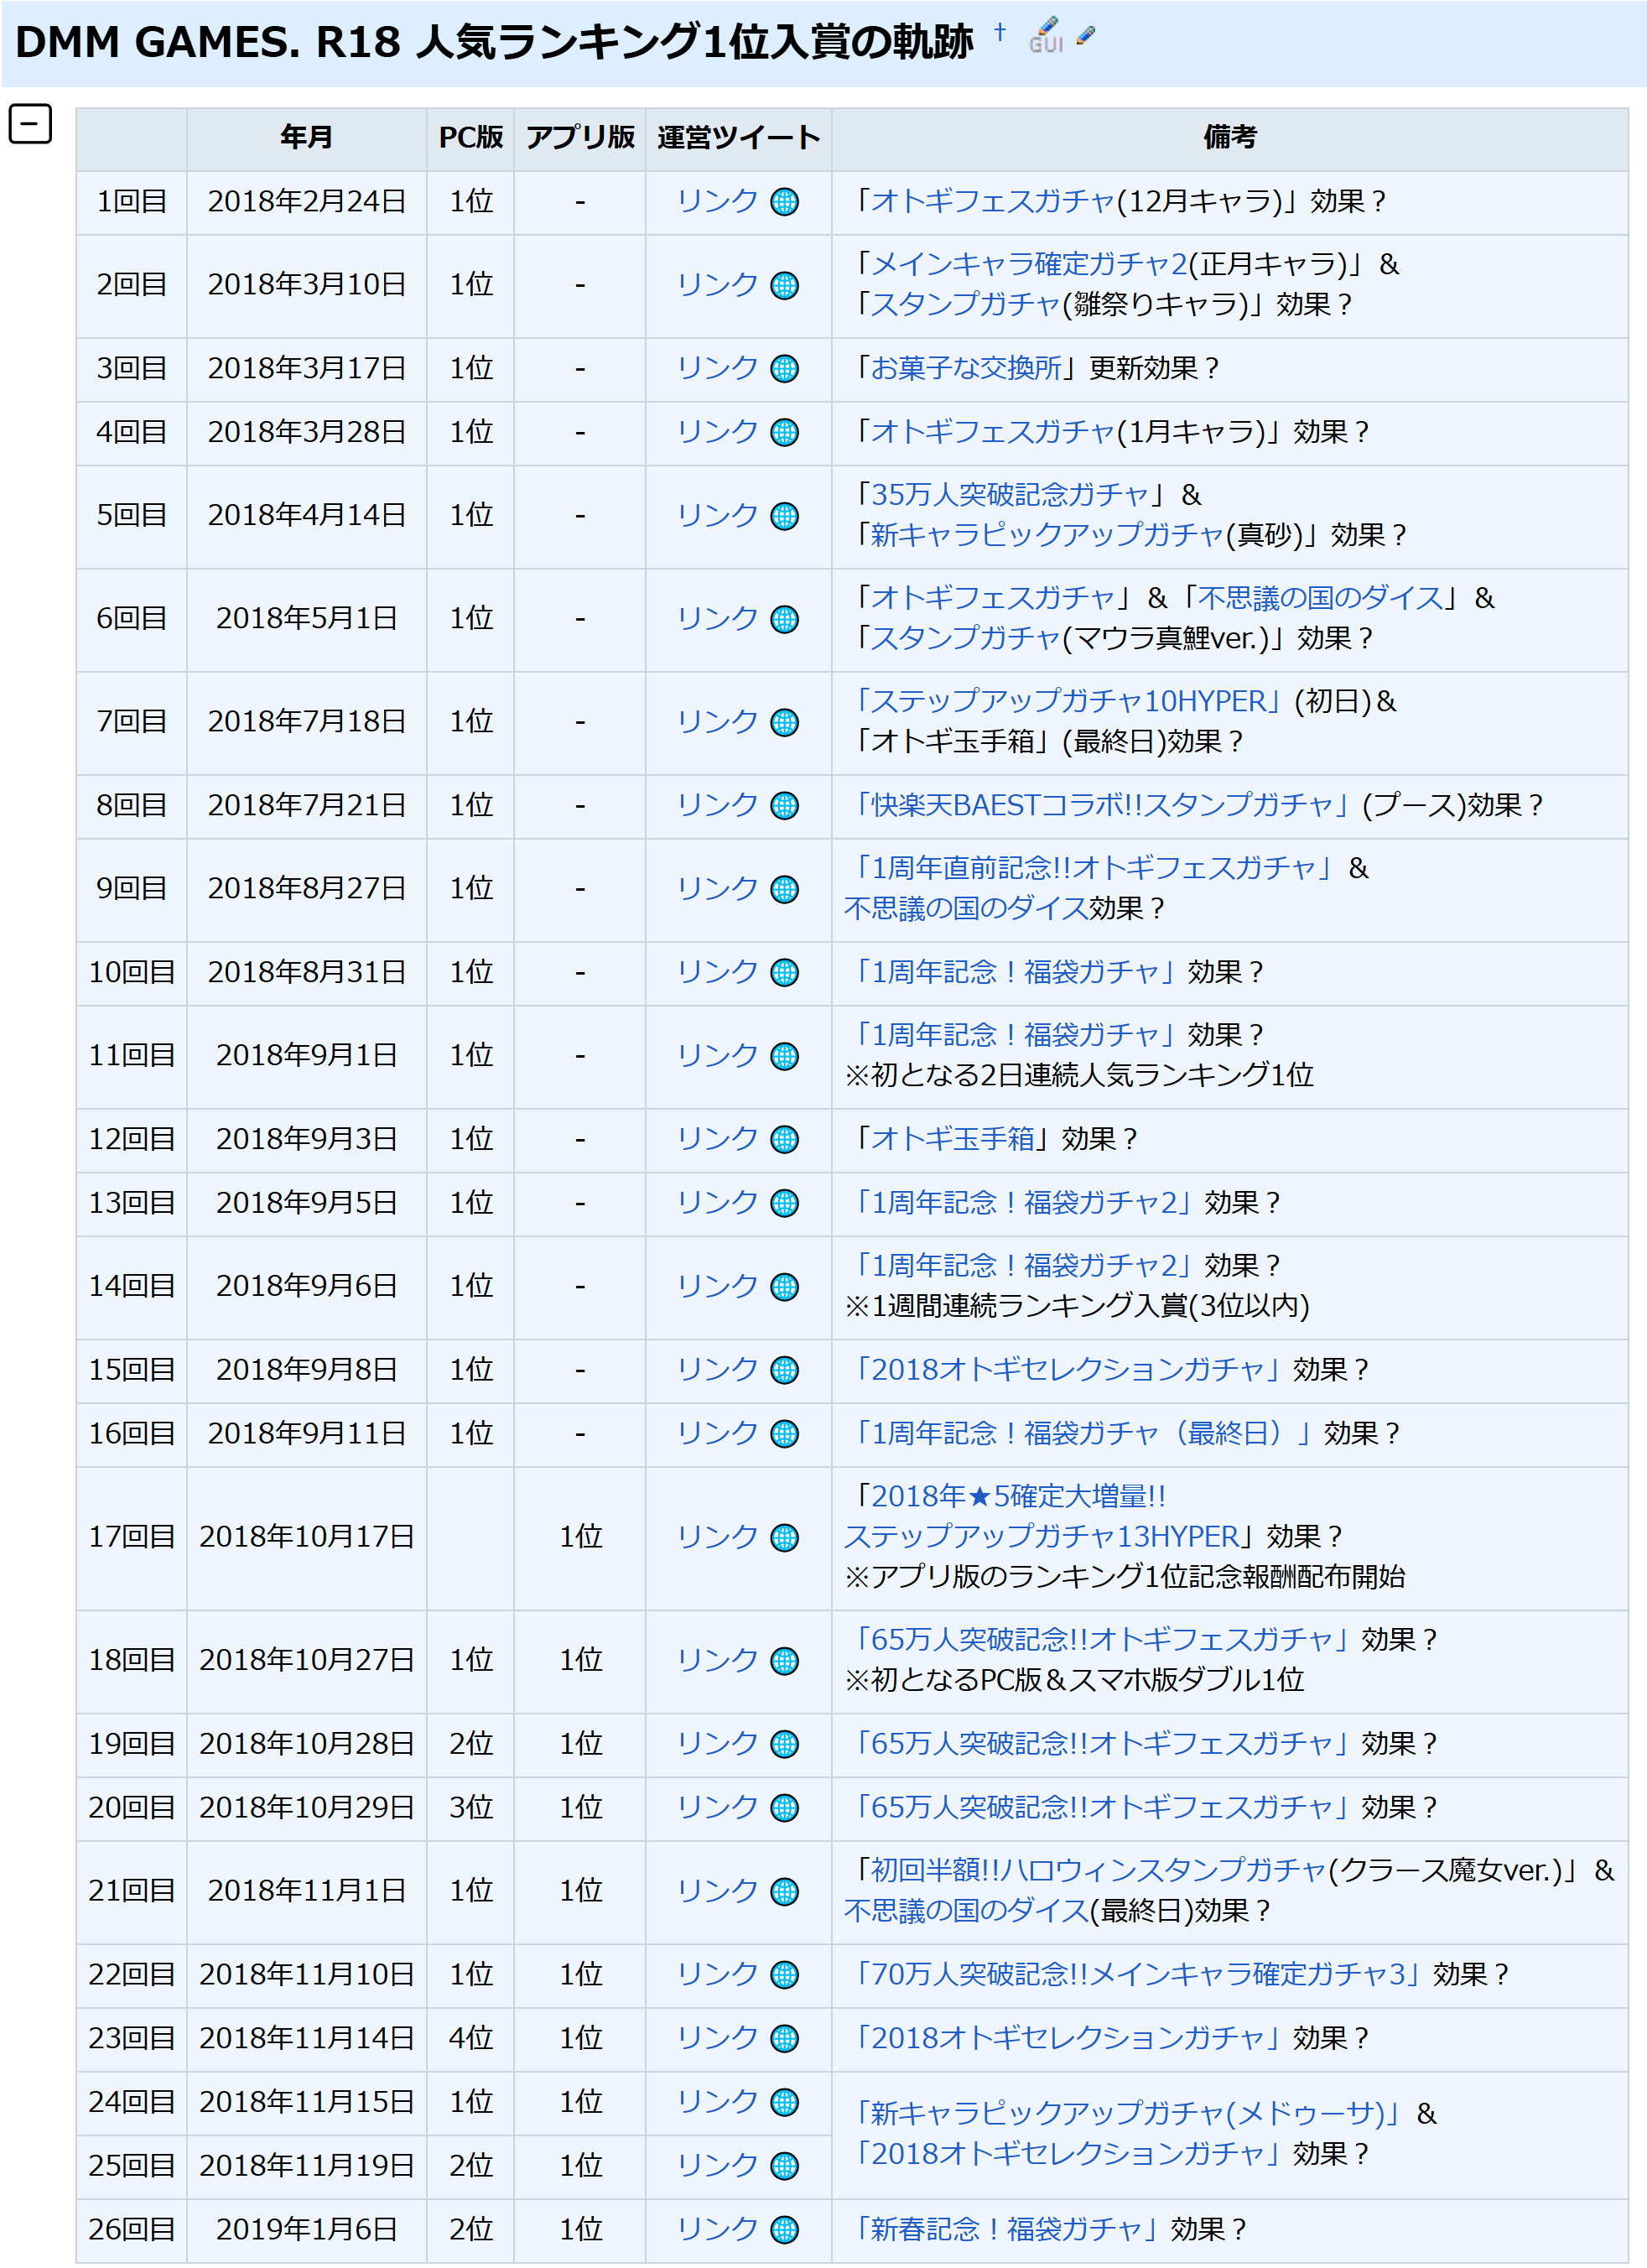1647x2268 pixels.
Task: Open メインキャラ確定ガチャ2 link
Action: click(1029, 264)
